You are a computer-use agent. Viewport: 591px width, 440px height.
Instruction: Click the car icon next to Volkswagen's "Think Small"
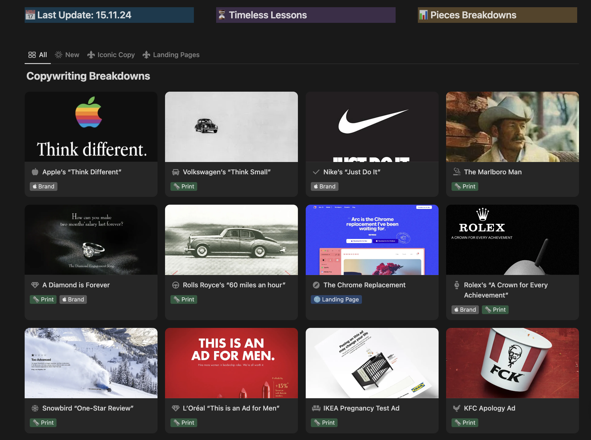click(176, 172)
